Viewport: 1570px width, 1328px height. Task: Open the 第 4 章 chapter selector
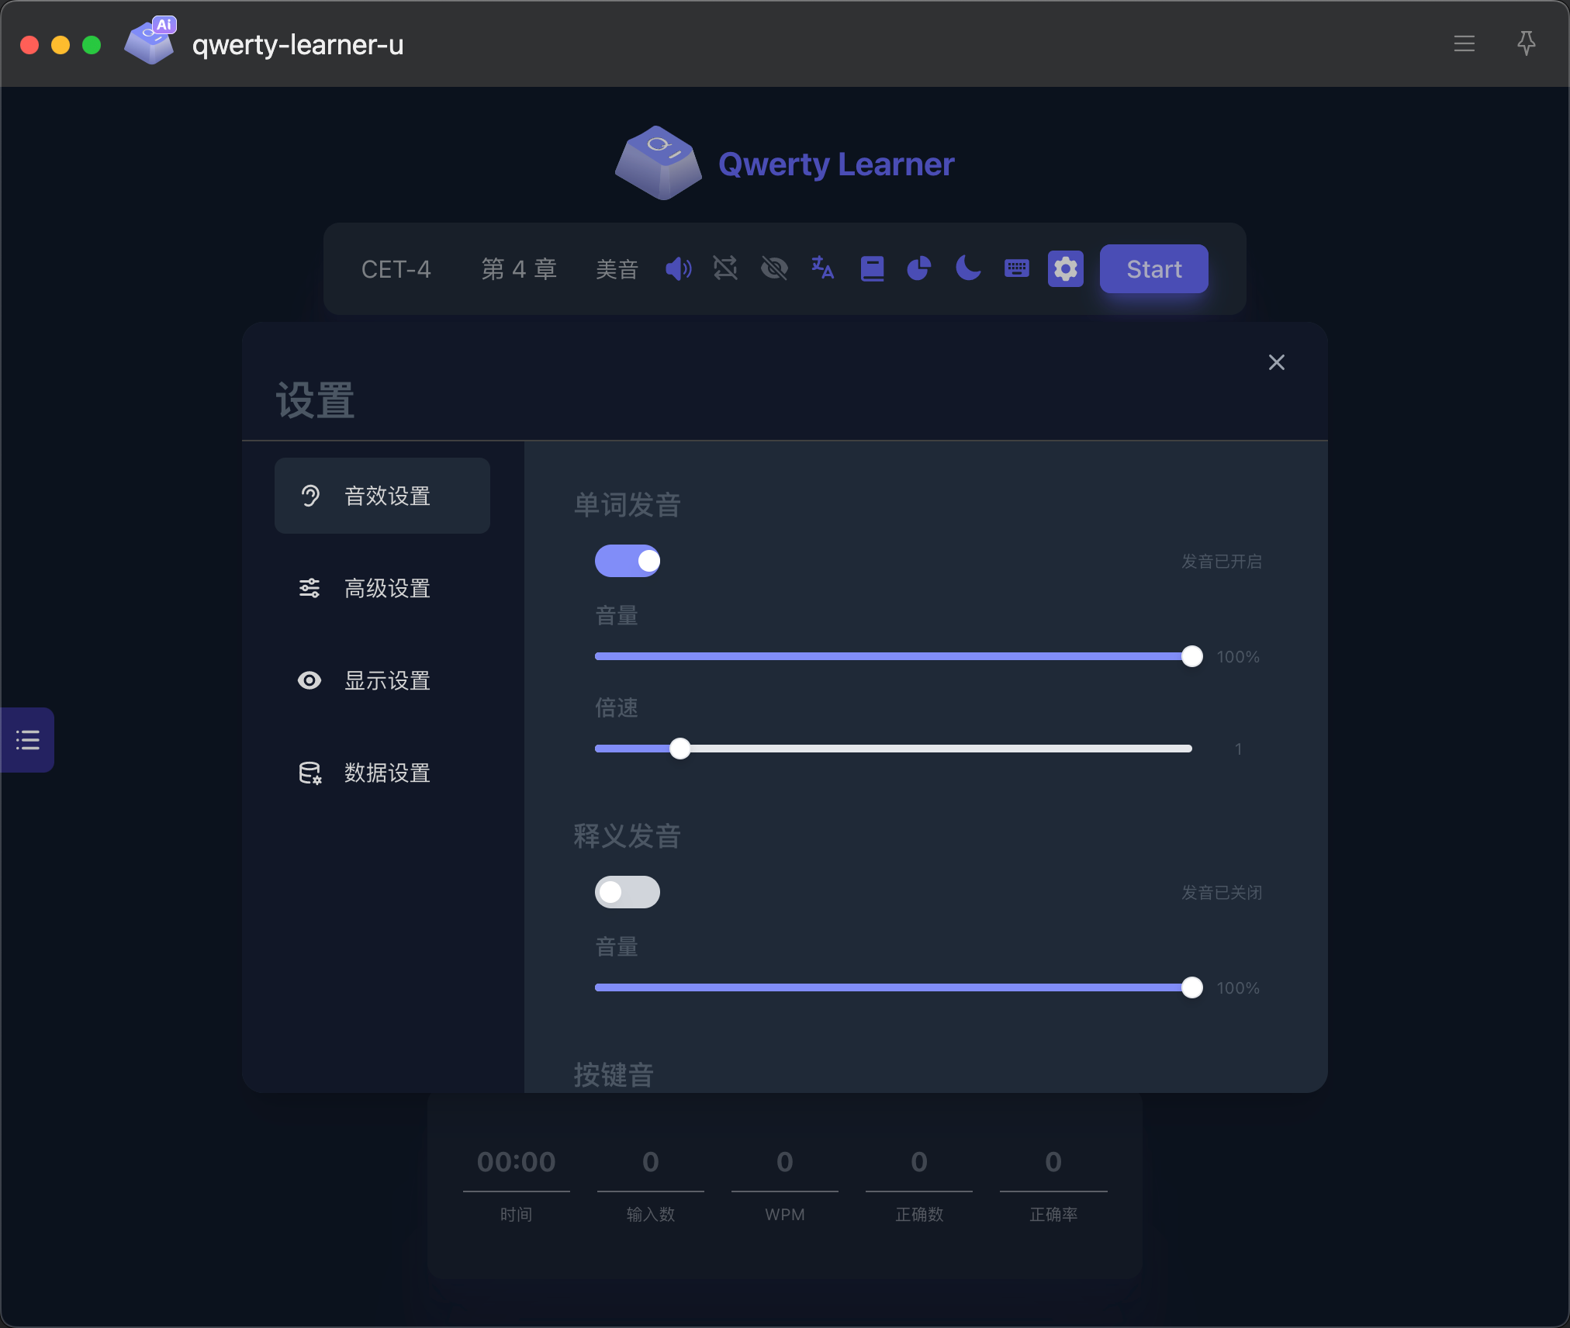519,269
